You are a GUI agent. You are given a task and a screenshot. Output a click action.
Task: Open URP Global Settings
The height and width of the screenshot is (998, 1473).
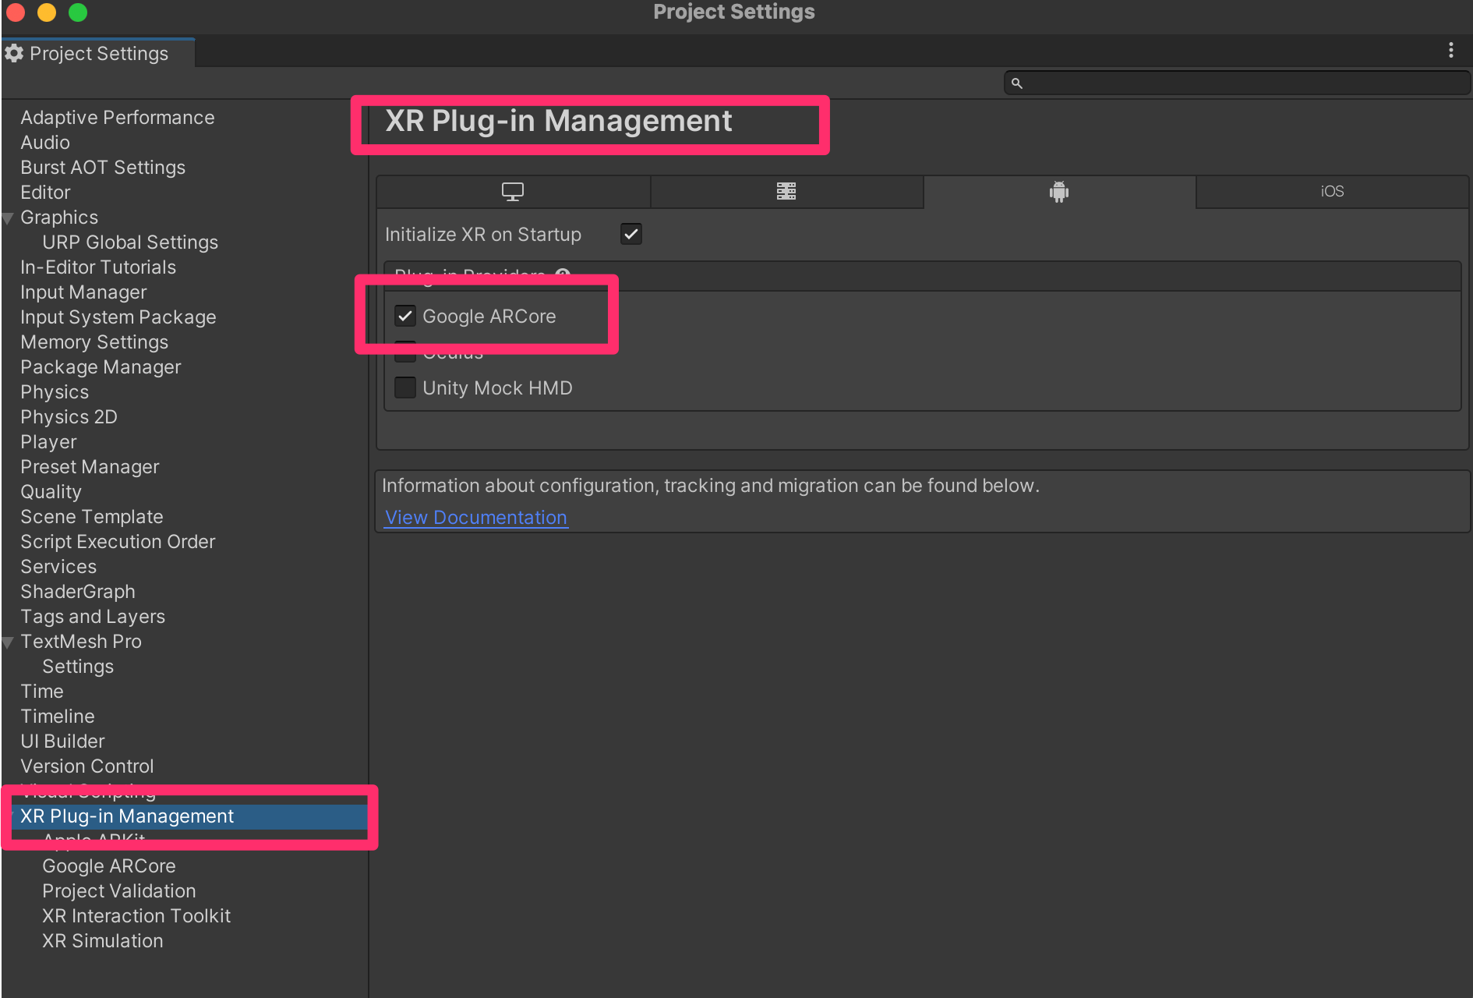tap(130, 242)
